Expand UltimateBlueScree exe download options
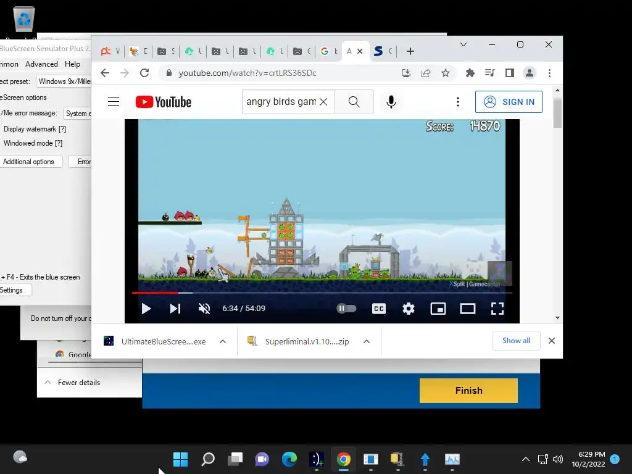This screenshot has width=632, height=474. coord(222,341)
